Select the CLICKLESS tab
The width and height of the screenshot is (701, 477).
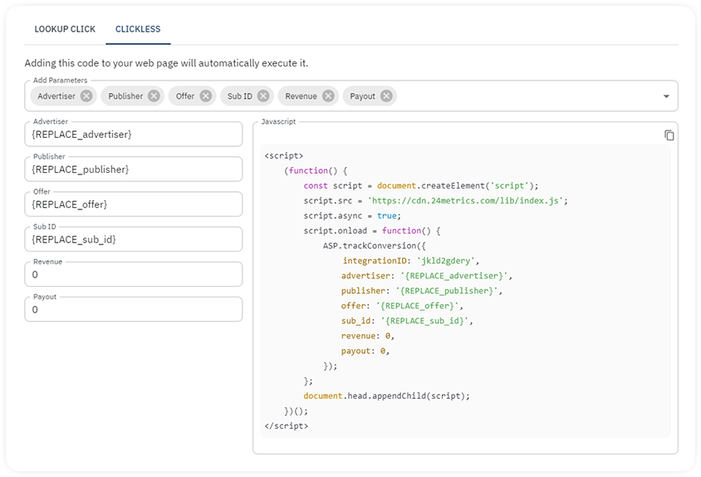[138, 29]
